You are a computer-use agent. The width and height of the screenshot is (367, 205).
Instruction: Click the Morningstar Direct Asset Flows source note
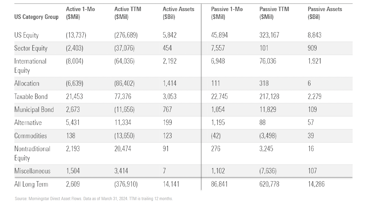pyautogui.click(x=94, y=199)
